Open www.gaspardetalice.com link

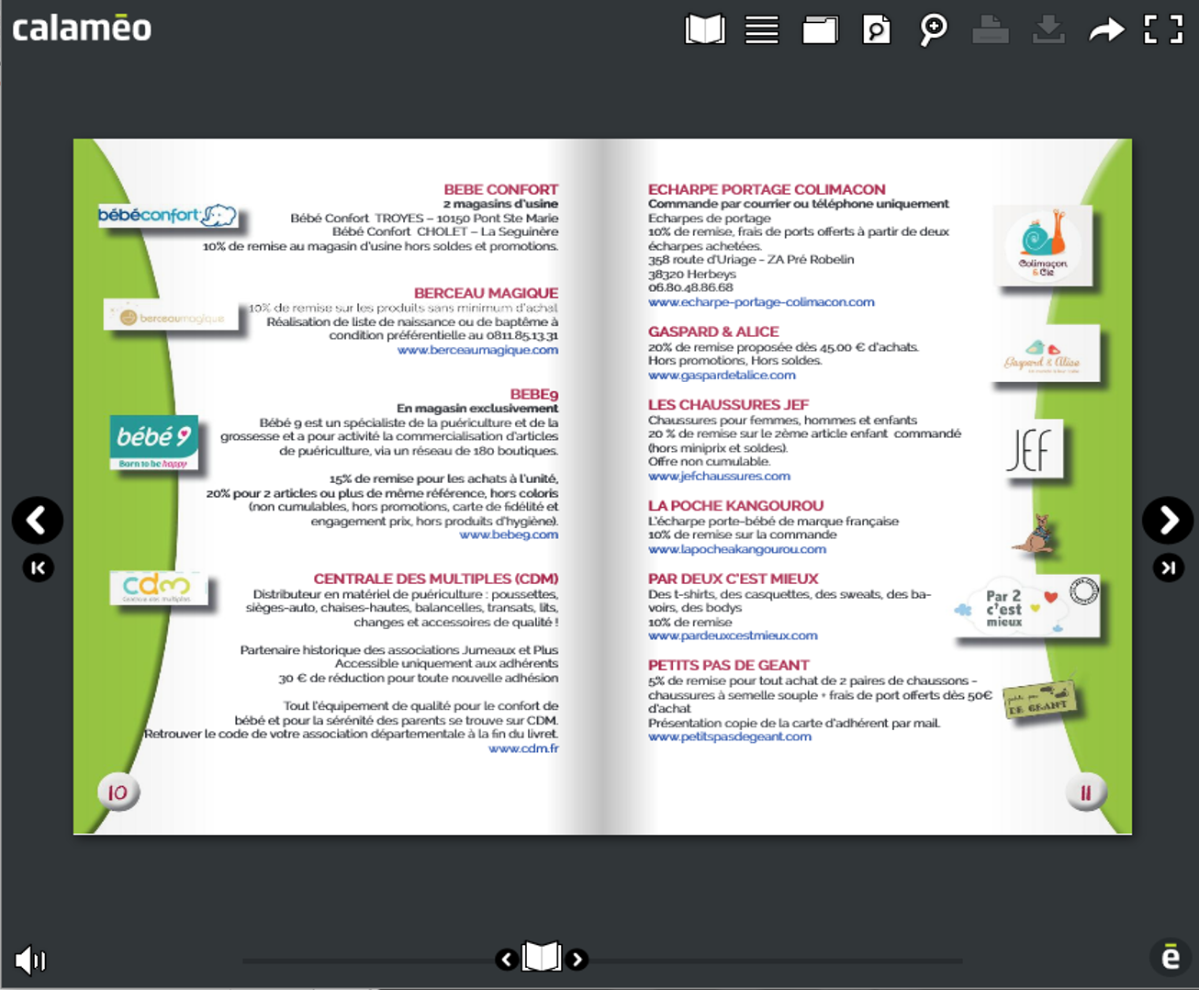pos(722,375)
